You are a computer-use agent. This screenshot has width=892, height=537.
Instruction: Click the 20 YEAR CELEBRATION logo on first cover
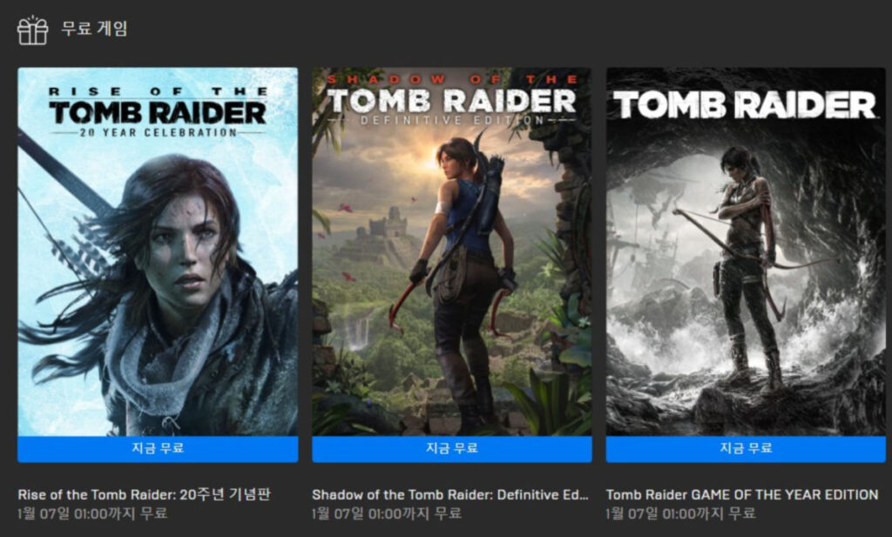coord(158,132)
